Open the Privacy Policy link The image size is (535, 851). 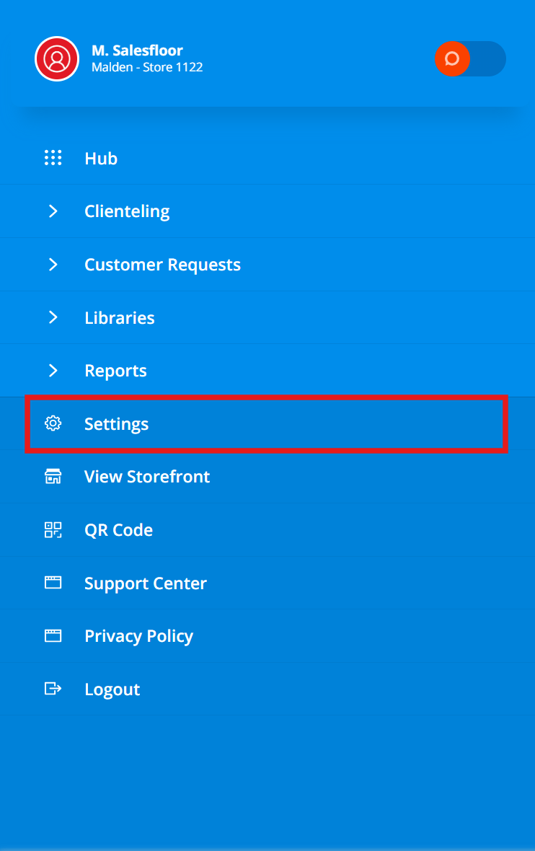pos(138,636)
